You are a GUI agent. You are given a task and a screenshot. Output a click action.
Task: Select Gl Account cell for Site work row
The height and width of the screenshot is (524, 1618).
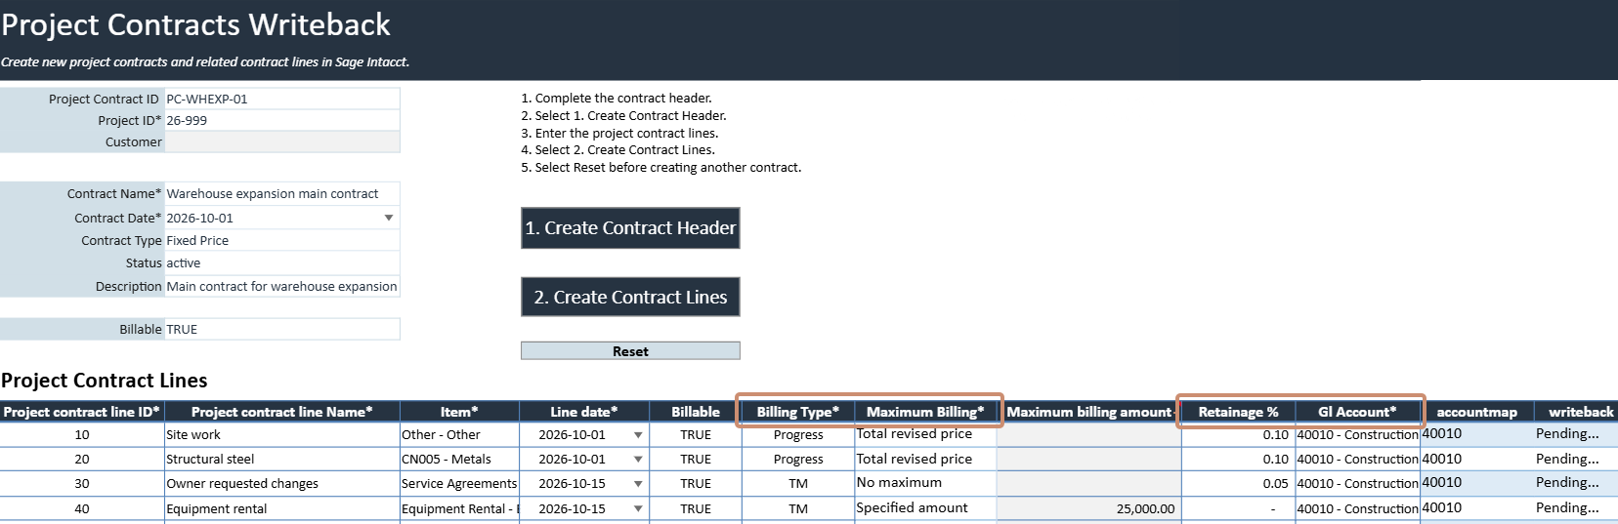click(x=1357, y=435)
